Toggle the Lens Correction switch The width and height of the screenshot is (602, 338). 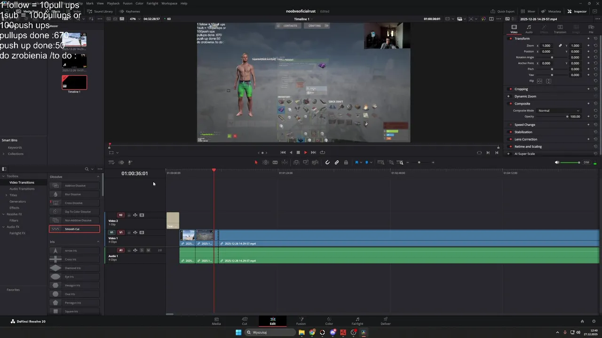click(x=511, y=139)
